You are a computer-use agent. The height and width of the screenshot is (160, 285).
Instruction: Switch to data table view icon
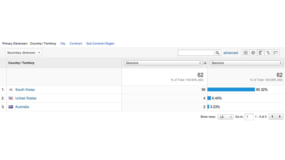tap(245, 53)
